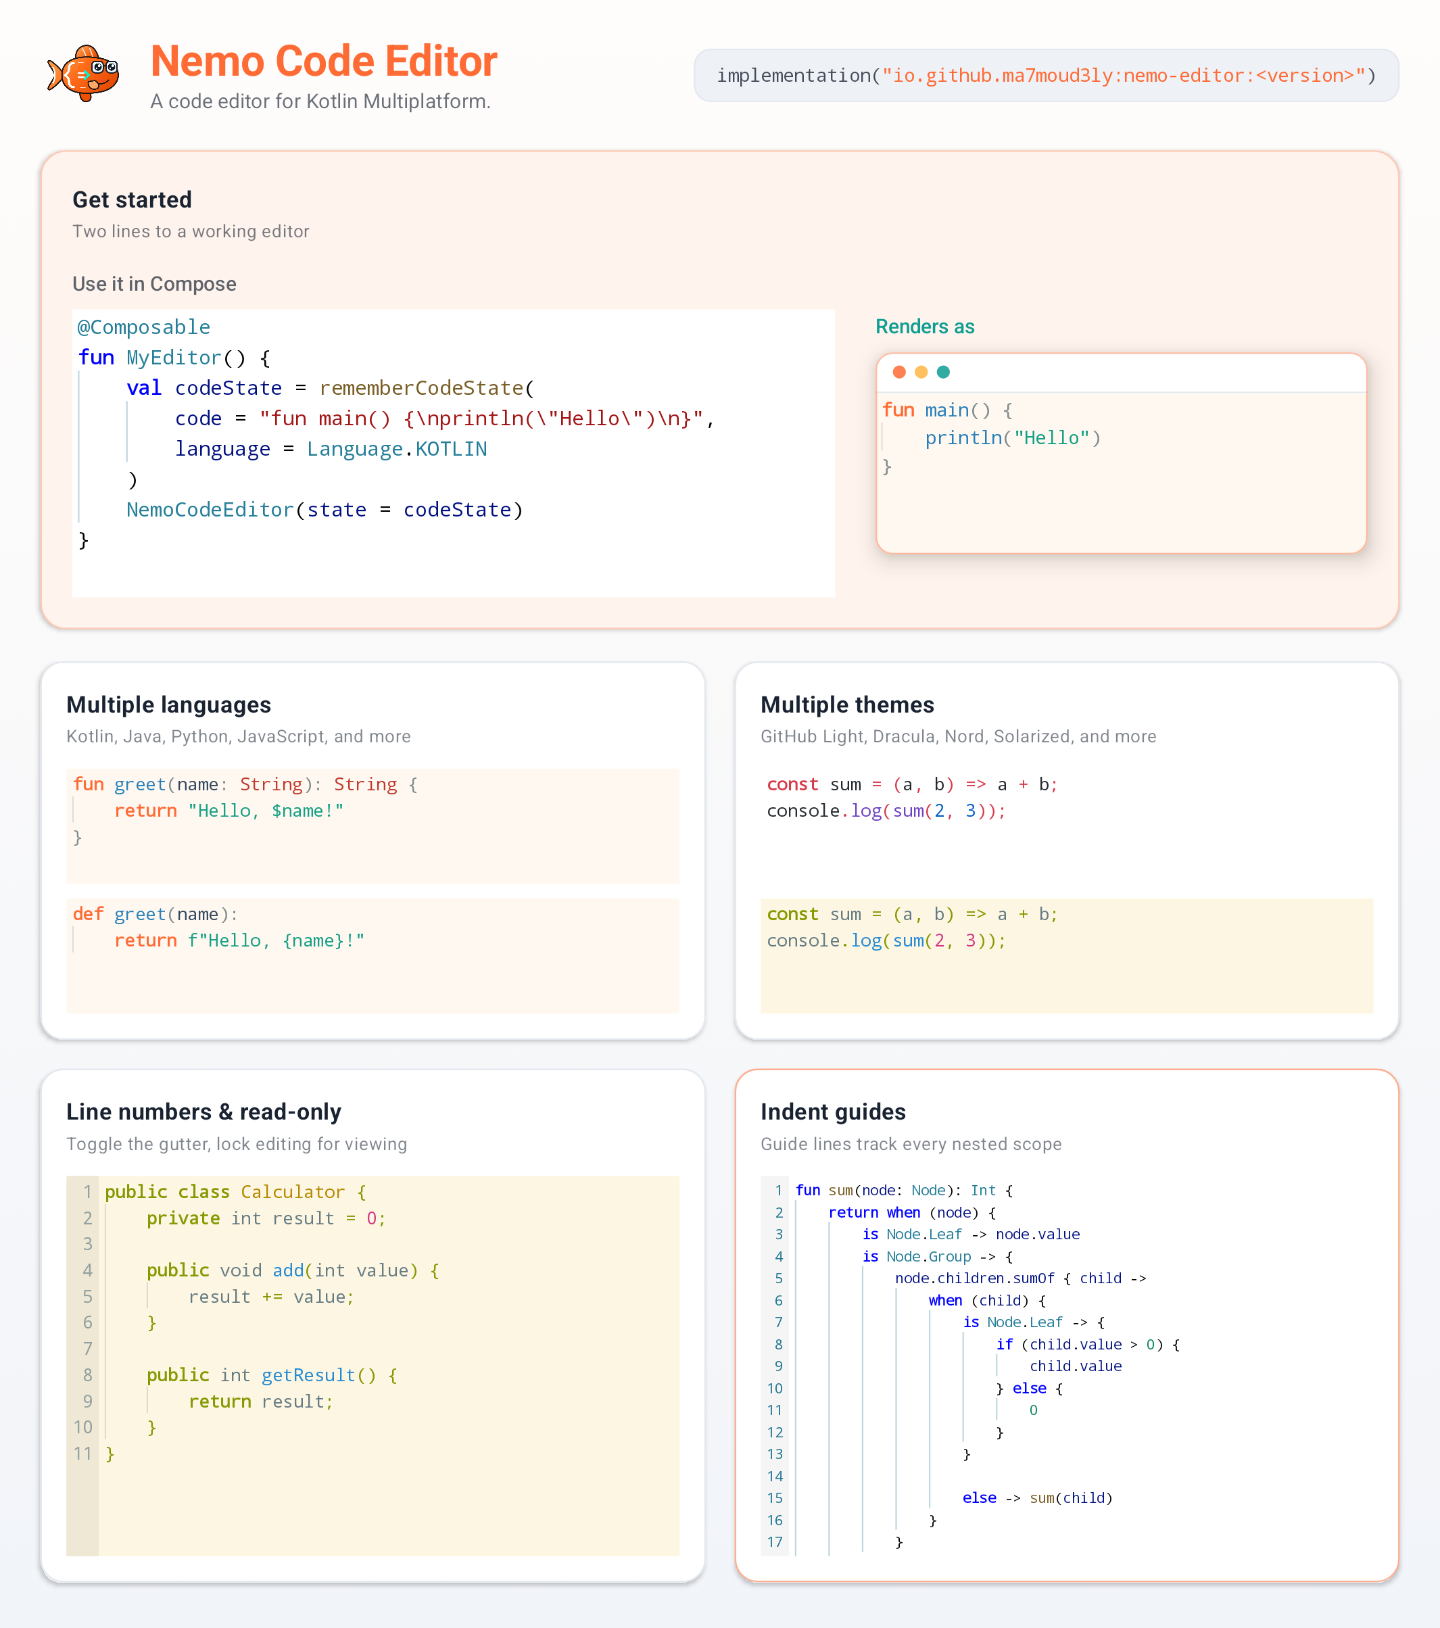Click the rememberCodeState call
1440x1628 pixels.
click(x=427, y=388)
